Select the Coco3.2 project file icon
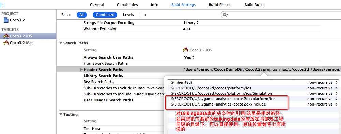 [6, 20]
